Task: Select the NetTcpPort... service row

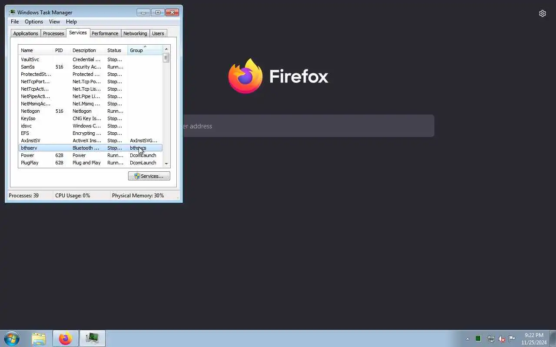Action: coord(90,82)
